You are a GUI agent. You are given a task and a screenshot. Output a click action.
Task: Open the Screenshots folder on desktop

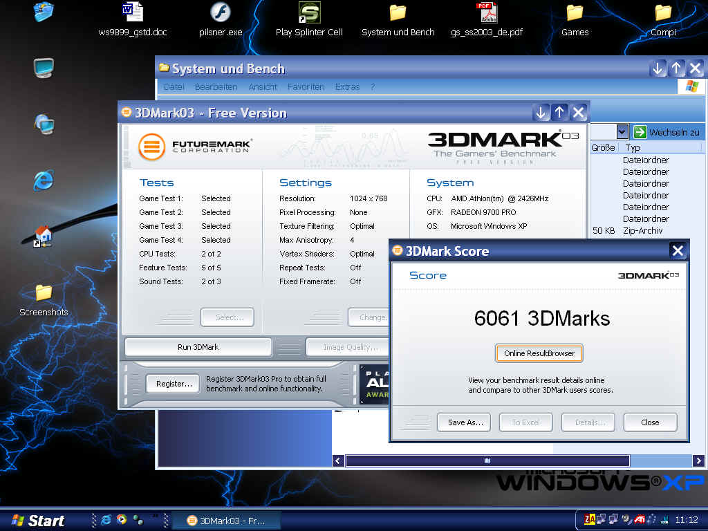coord(44,292)
